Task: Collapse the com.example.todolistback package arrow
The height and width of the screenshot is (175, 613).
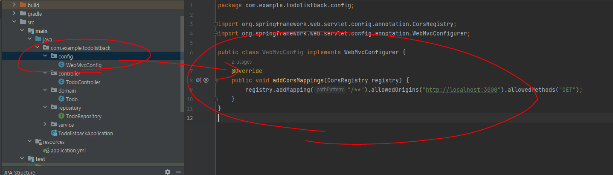Action: [x=37, y=48]
